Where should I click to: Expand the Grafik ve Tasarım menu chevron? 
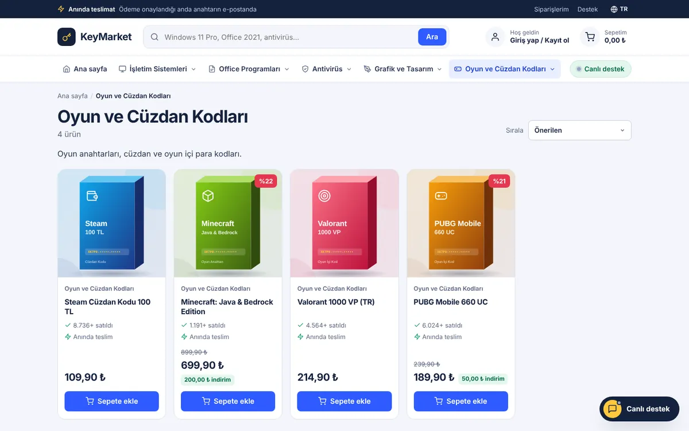[x=439, y=69]
